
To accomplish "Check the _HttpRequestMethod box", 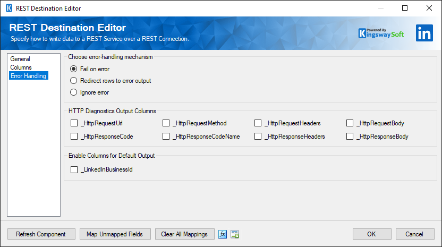I will point(166,123).
